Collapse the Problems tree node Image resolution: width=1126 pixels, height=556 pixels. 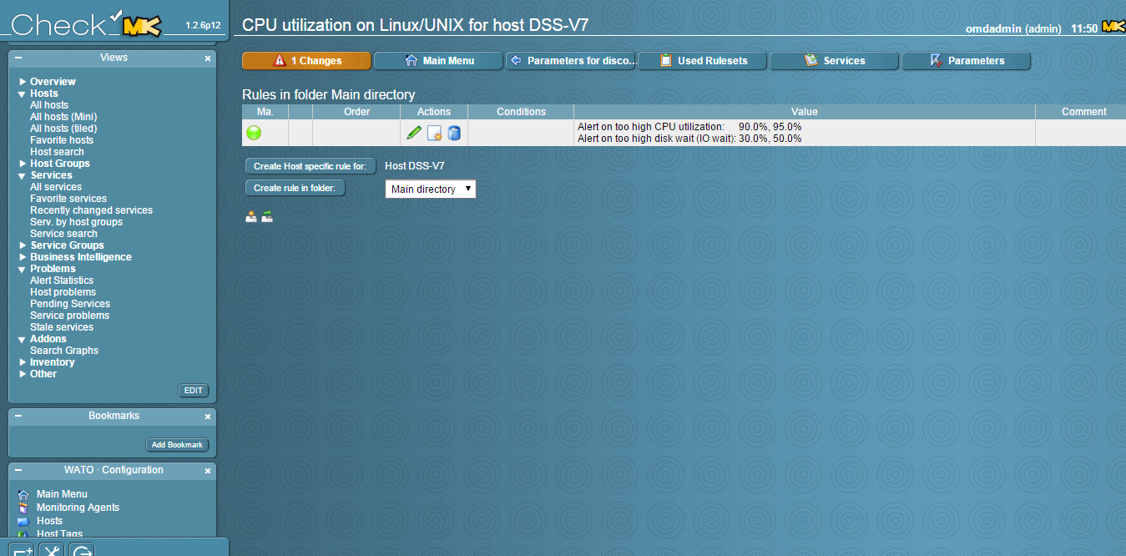[23, 269]
